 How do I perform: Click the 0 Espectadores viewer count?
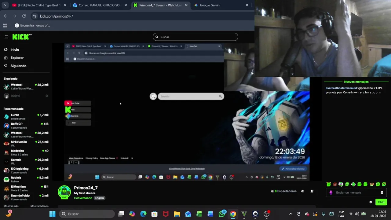point(283,191)
